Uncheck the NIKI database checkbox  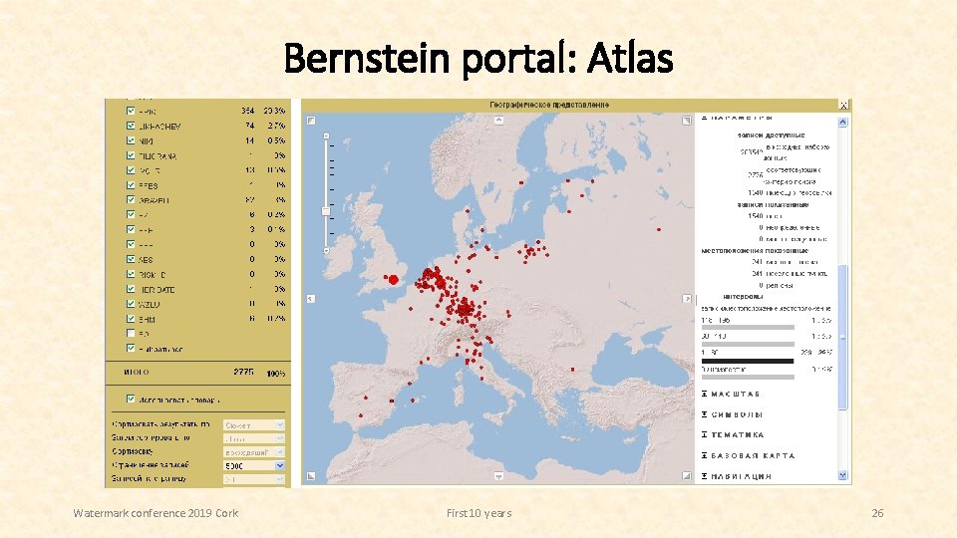coord(130,140)
